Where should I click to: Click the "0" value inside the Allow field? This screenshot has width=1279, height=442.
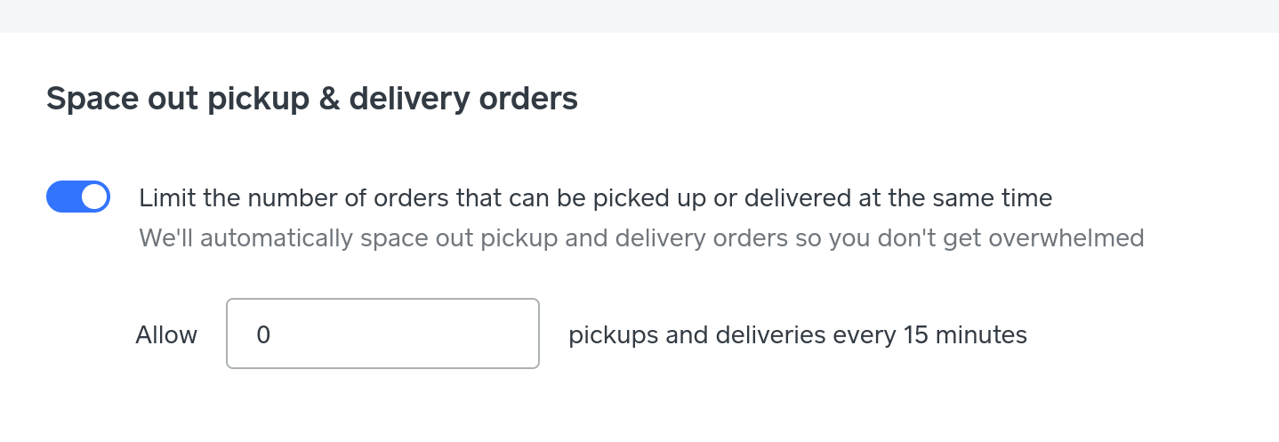click(263, 335)
